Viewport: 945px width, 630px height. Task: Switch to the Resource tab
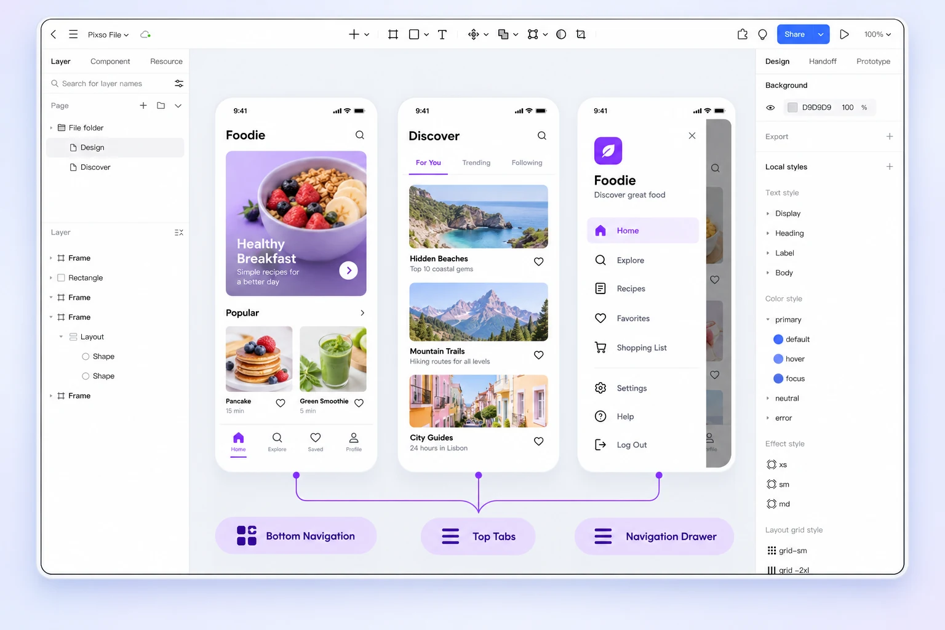pos(166,62)
